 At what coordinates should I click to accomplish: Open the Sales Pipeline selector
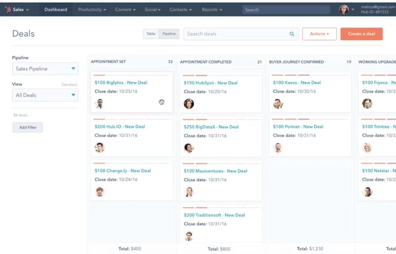point(45,68)
